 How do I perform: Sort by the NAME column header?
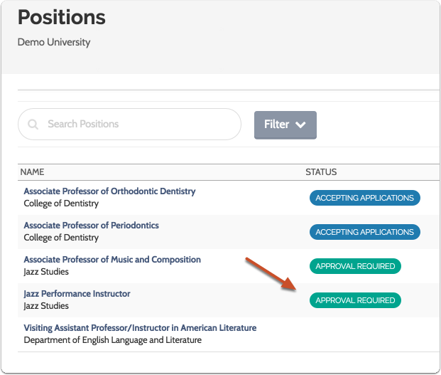point(33,172)
